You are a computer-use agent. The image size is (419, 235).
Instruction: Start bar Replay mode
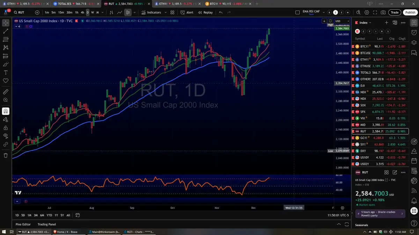click(x=205, y=12)
